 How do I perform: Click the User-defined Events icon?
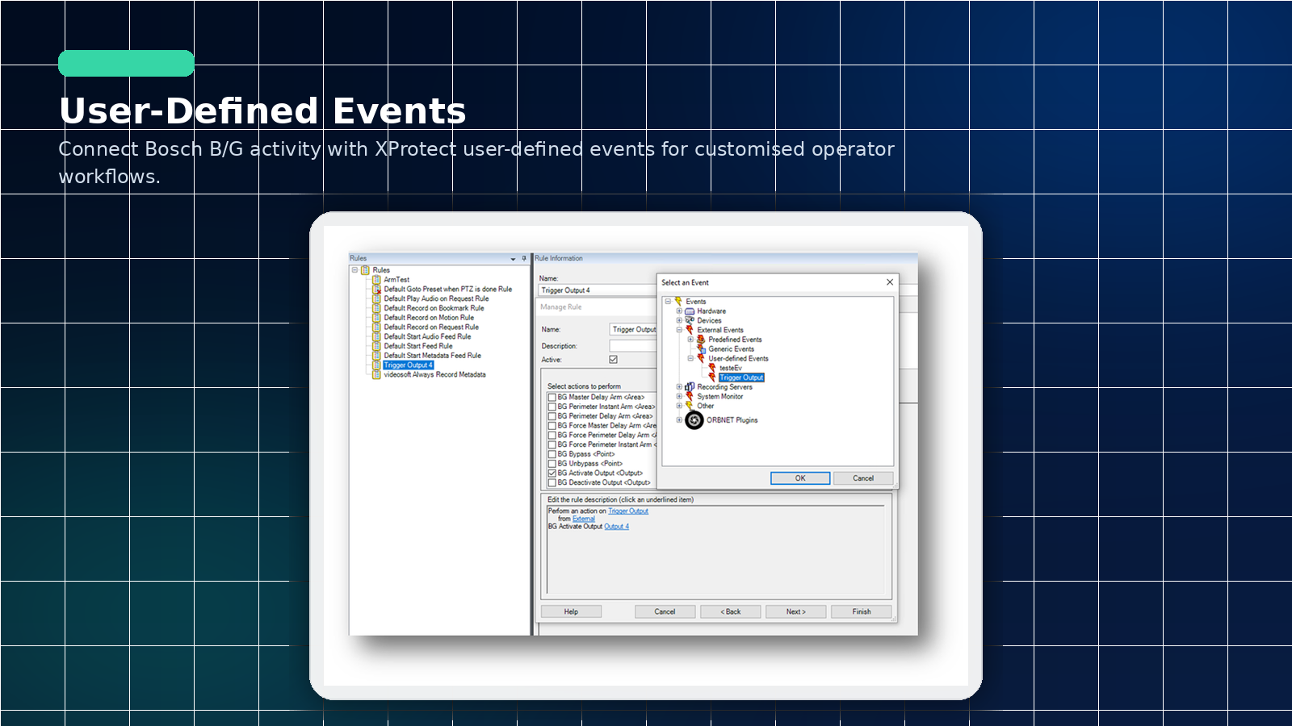(701, 358)
